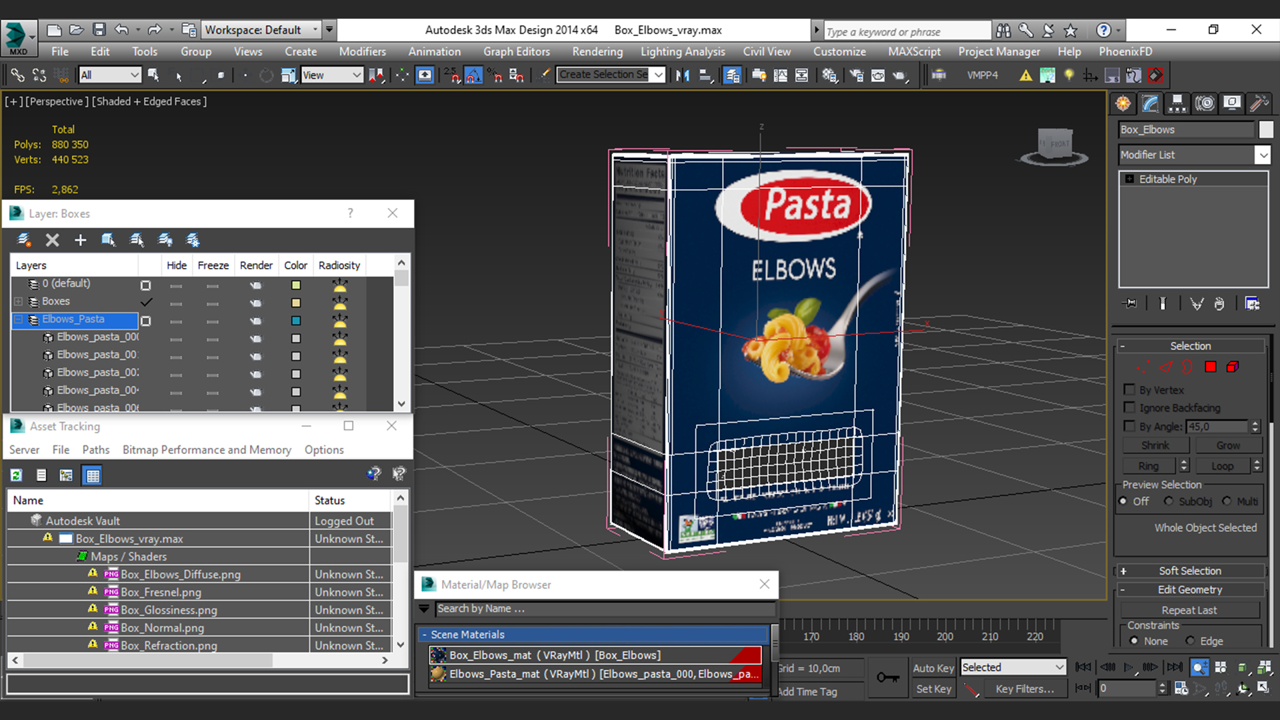The image size is (1280, 720).
Task: Open the Material Editor icon
Action: pyautogui.click(x=829, y=75)
